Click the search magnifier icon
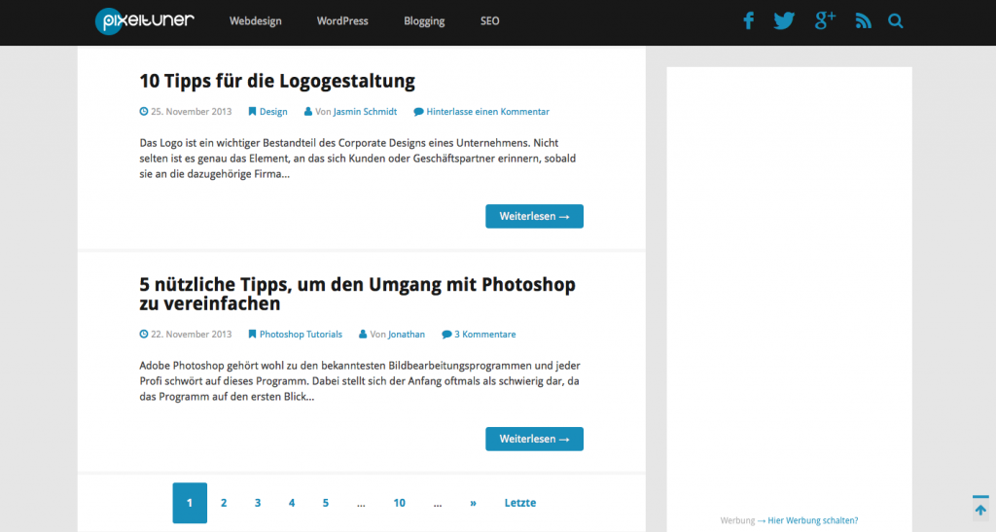The height and width of the screenshot is (532, 996). click(896, 20)
